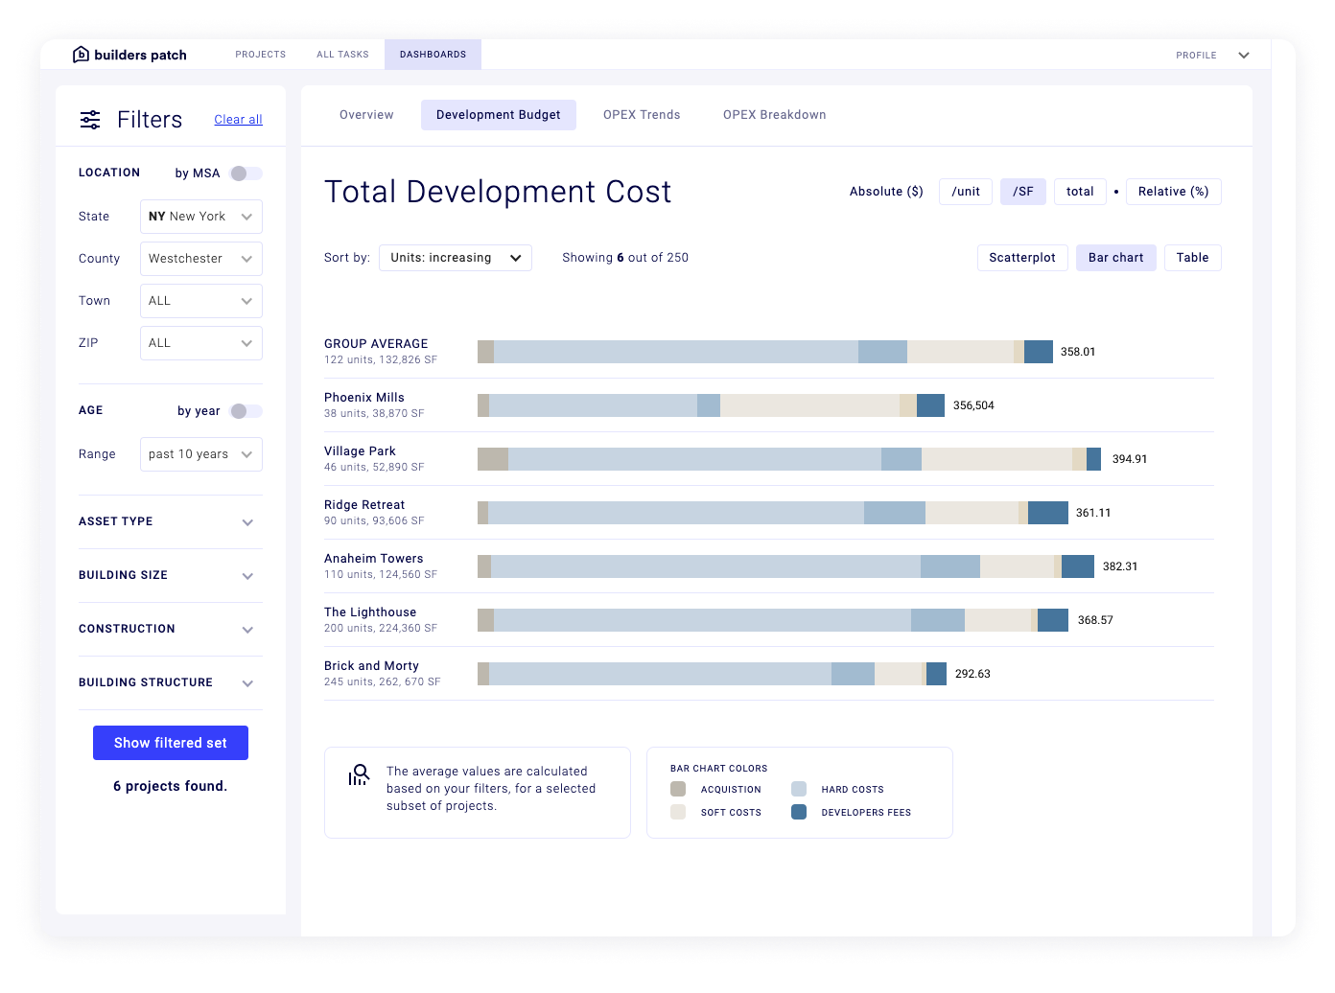The height and width of the screenshot is (993, 1335).
Task: Expand the ASSET TYPE filter section
Action: pos(170,521)
